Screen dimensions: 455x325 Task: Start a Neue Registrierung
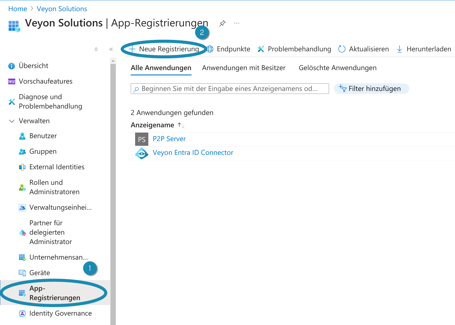coord(164,49)
